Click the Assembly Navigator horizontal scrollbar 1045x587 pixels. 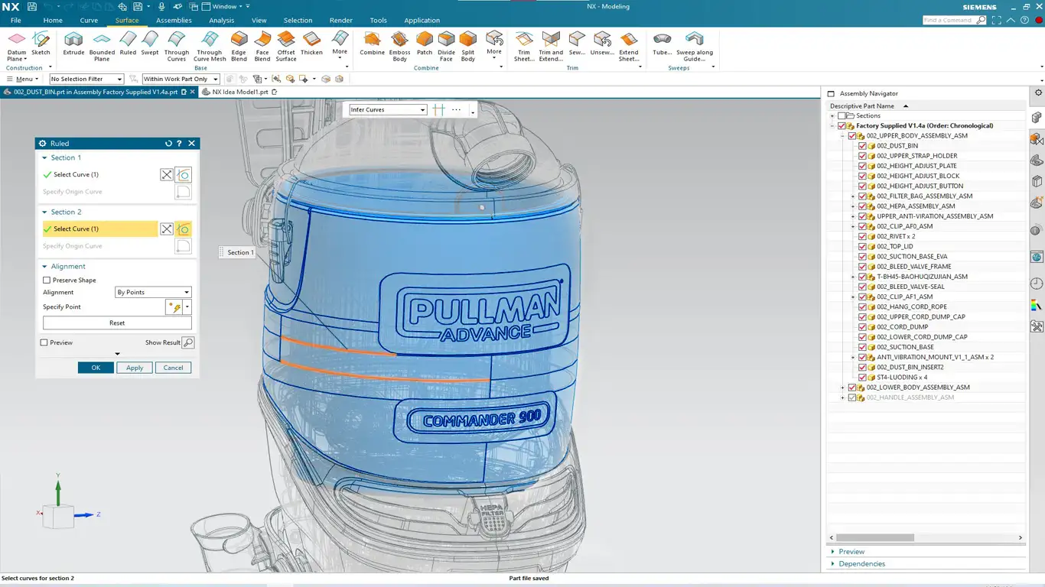874,537
